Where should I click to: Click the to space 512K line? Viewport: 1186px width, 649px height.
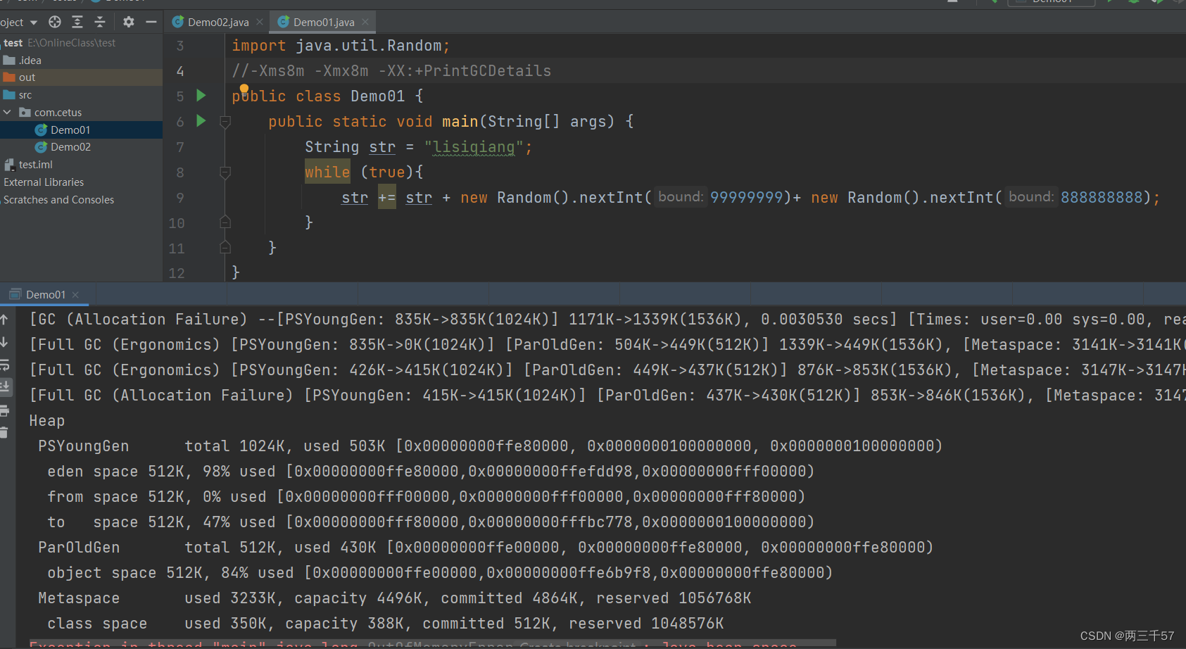tap(431, 522)
